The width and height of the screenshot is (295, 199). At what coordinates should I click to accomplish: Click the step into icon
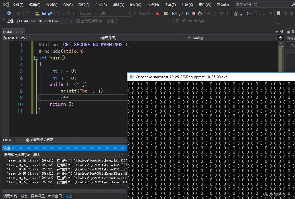pyautogui.click(x=215, y=13)
